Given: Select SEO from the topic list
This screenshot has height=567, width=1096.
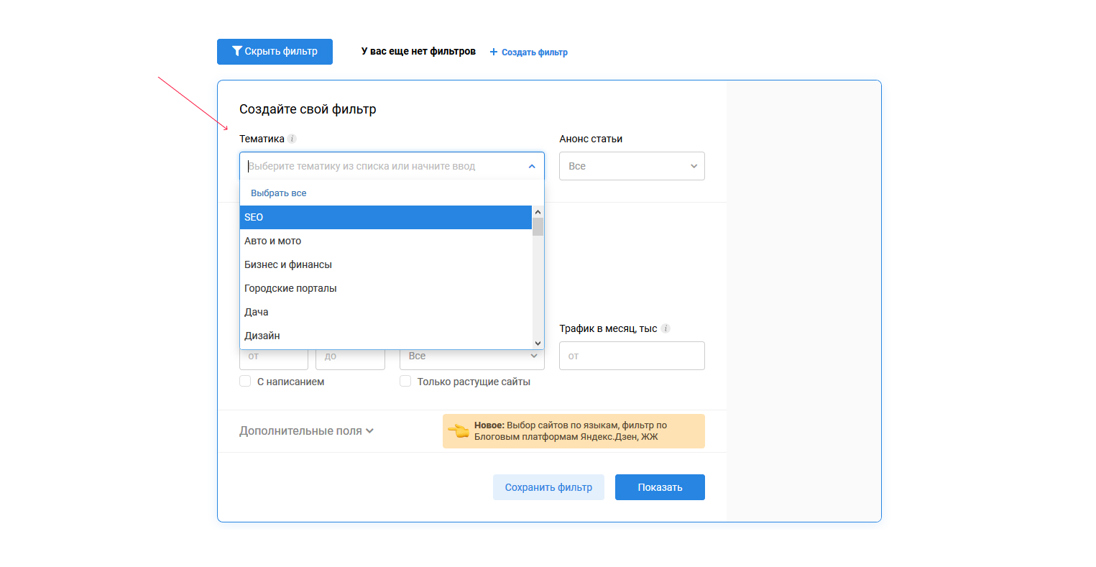Looking at the screenshot, I should point(386,217).
